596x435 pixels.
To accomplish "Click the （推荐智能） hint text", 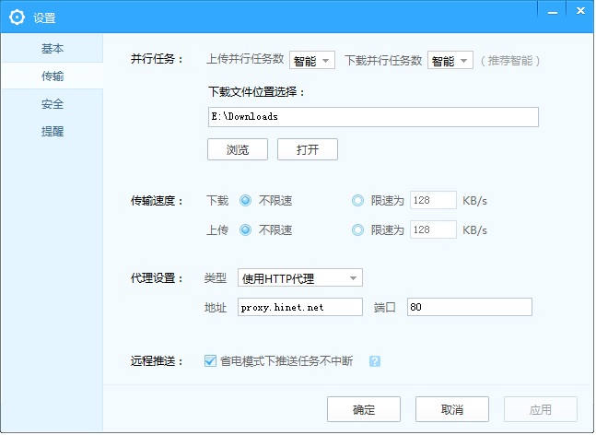I will coord(510,61).
